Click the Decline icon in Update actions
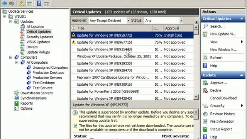This screenshot has height=139, width=247. [205, 91]
